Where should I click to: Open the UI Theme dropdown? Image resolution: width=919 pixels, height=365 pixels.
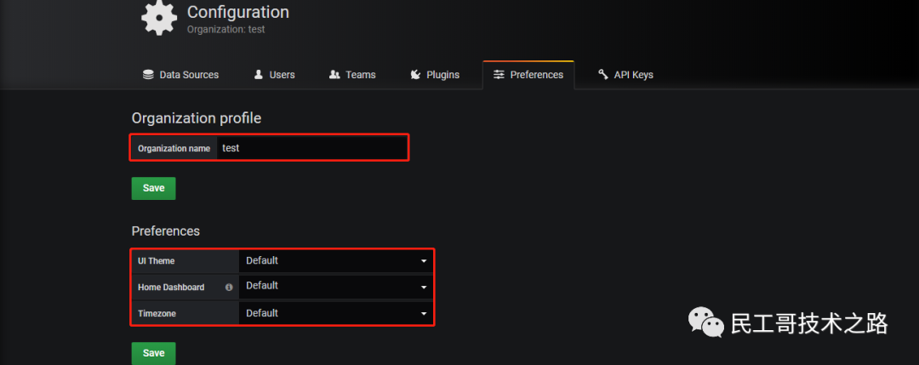click(x=336, y=260)
